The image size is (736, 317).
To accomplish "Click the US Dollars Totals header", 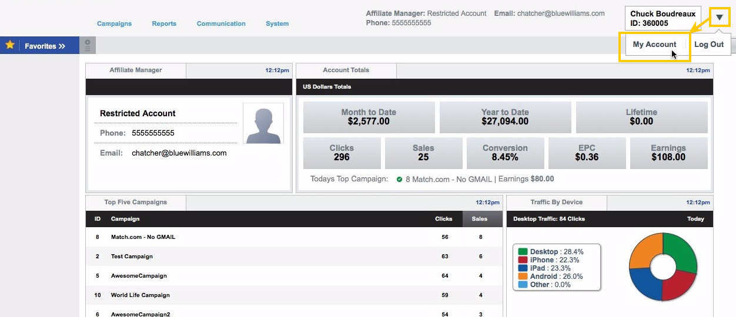I will (327, 87).
